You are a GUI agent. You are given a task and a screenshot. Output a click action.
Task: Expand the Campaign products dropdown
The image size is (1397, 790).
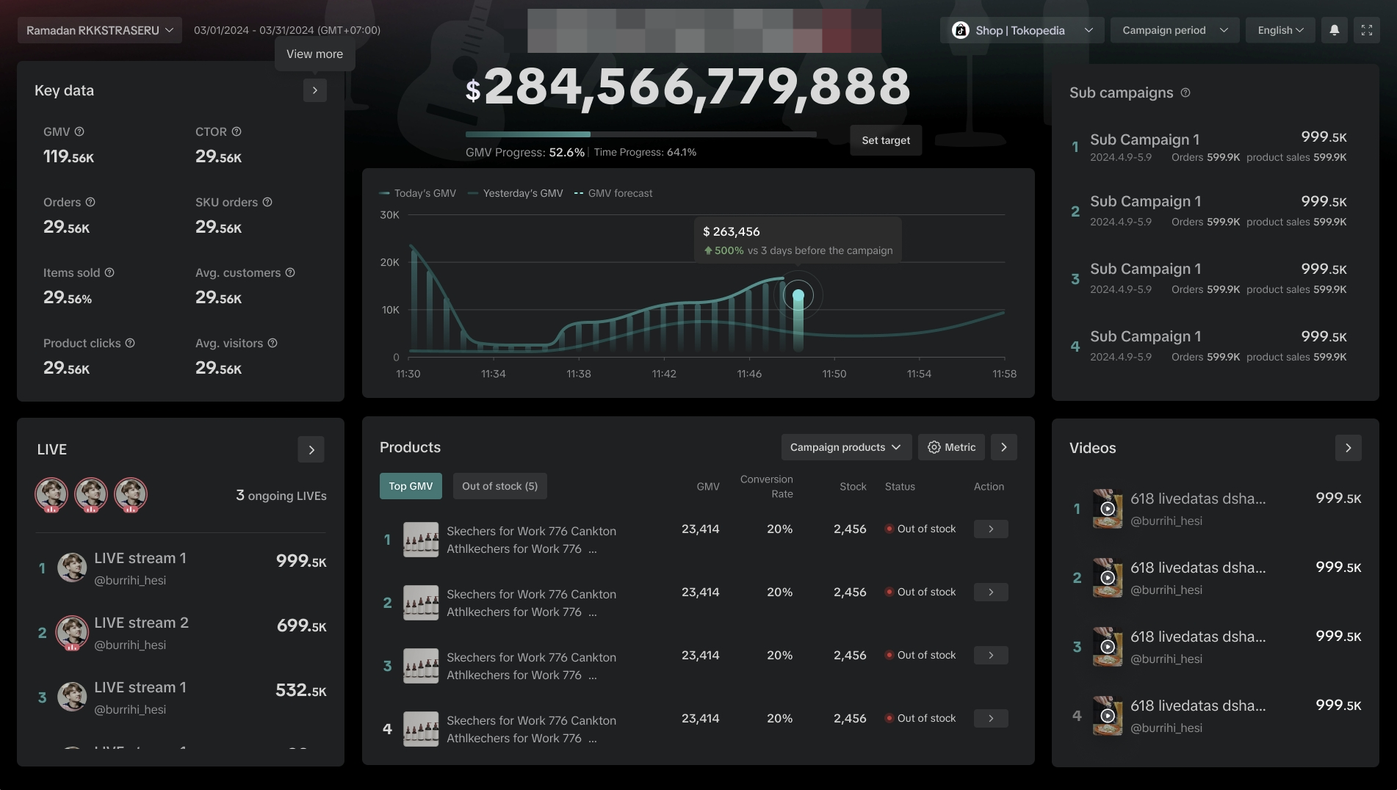coord(845,447)
